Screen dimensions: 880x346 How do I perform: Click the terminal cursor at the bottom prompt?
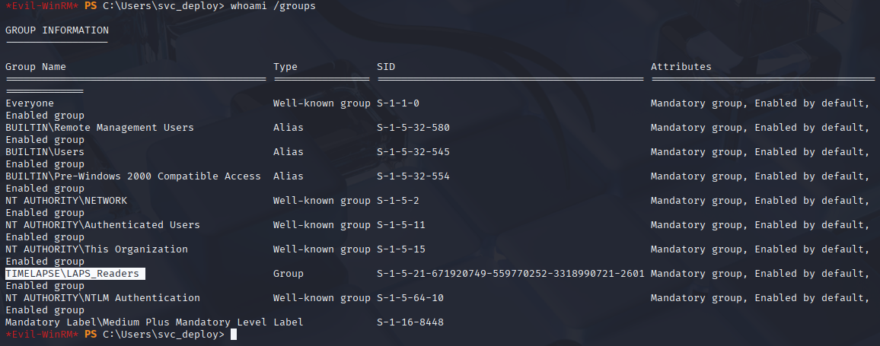[234, 335]
